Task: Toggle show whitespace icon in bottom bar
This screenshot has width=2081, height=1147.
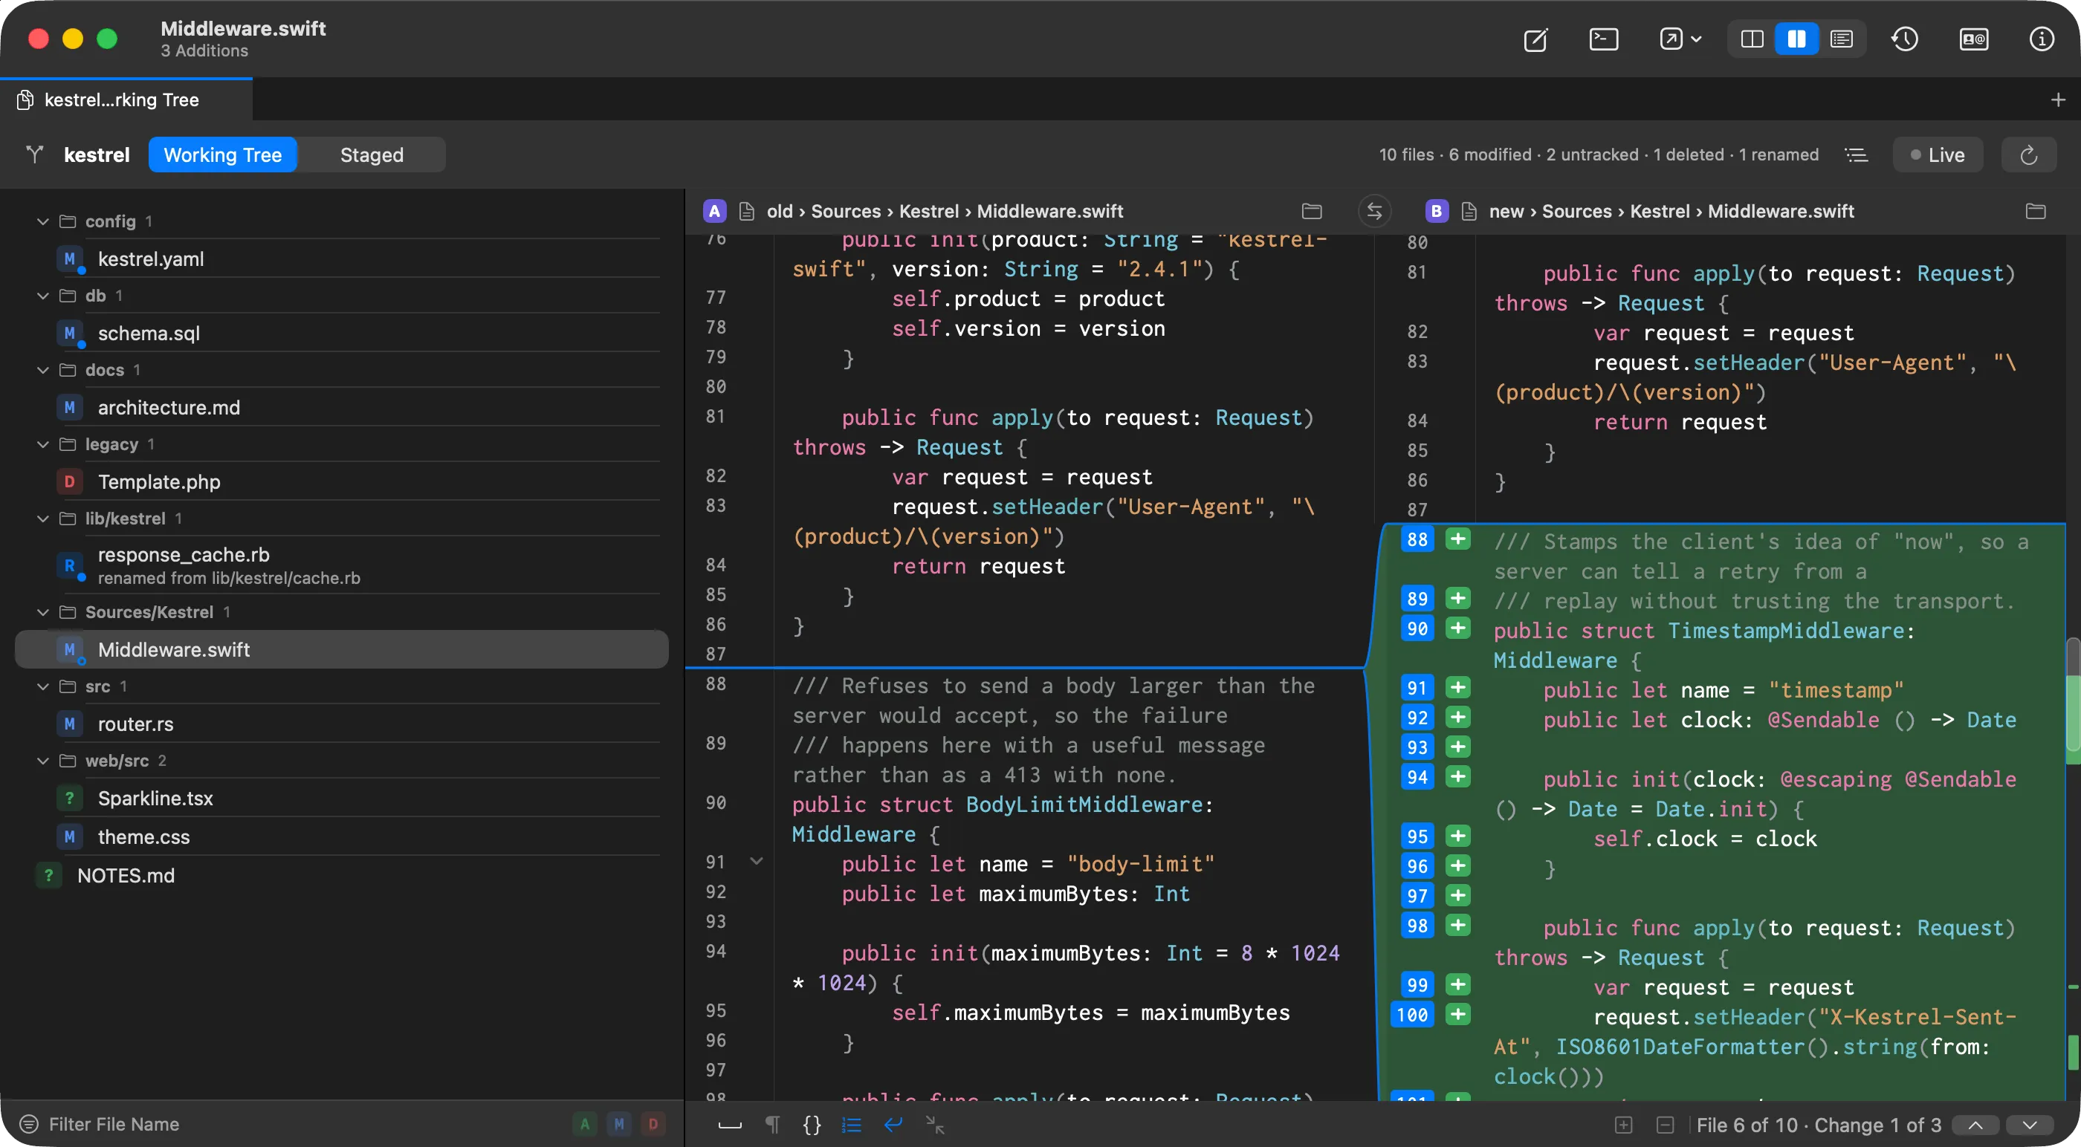Action: click(x=730, y=1125)
